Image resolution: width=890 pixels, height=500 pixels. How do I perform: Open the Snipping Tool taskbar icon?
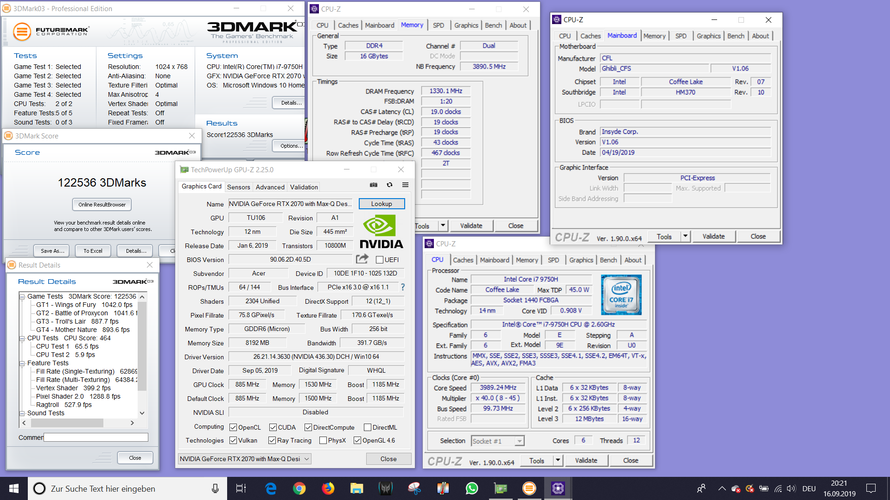pos(414,488)
